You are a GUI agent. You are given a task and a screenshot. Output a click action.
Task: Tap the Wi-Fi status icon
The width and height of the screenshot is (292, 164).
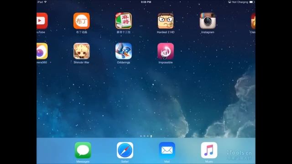coord(45,2)
